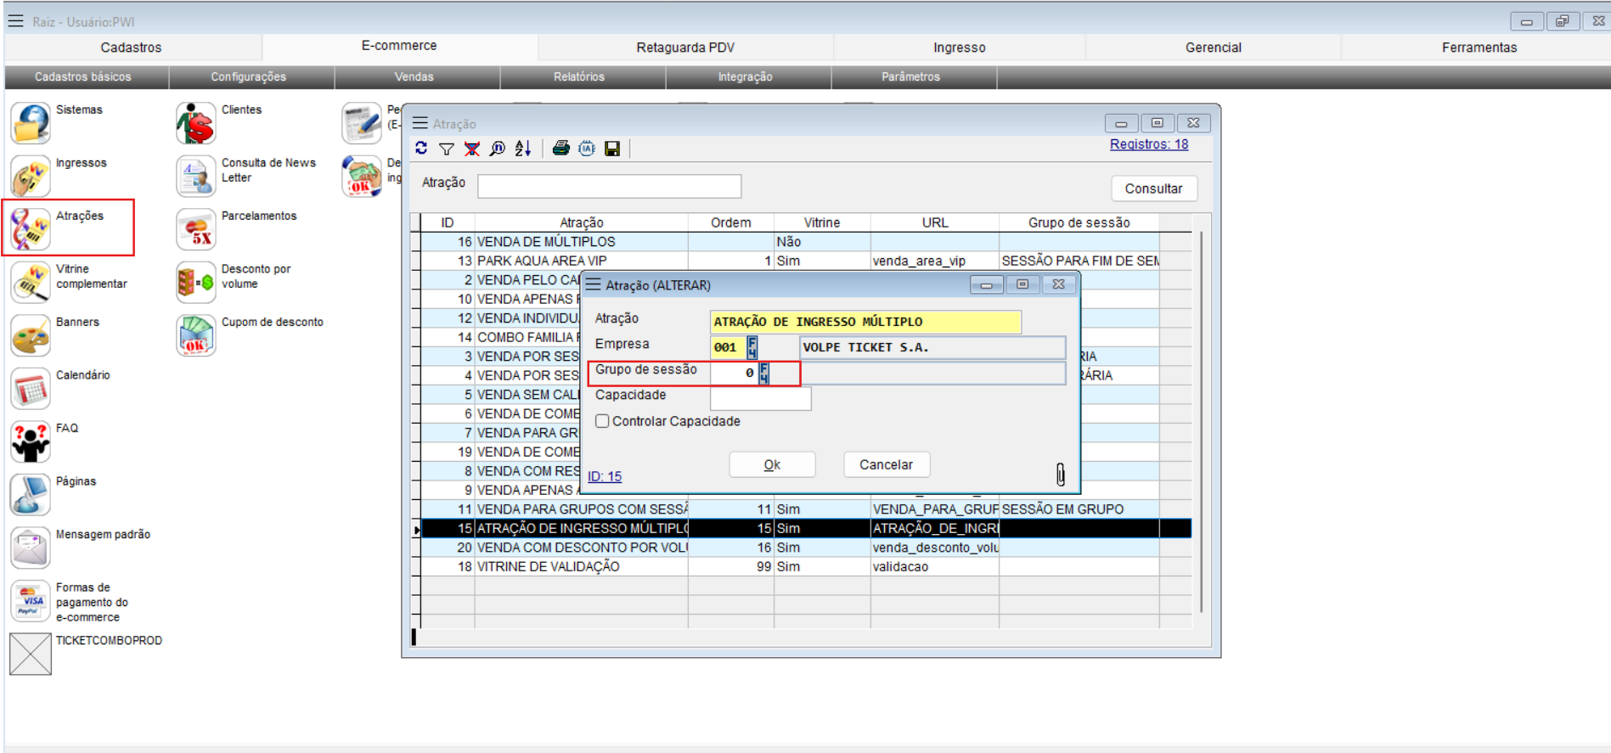Switch to the Configurações tab
Image resolution: width=1611 pixels, height=753 pixels.
coord(248,76)
